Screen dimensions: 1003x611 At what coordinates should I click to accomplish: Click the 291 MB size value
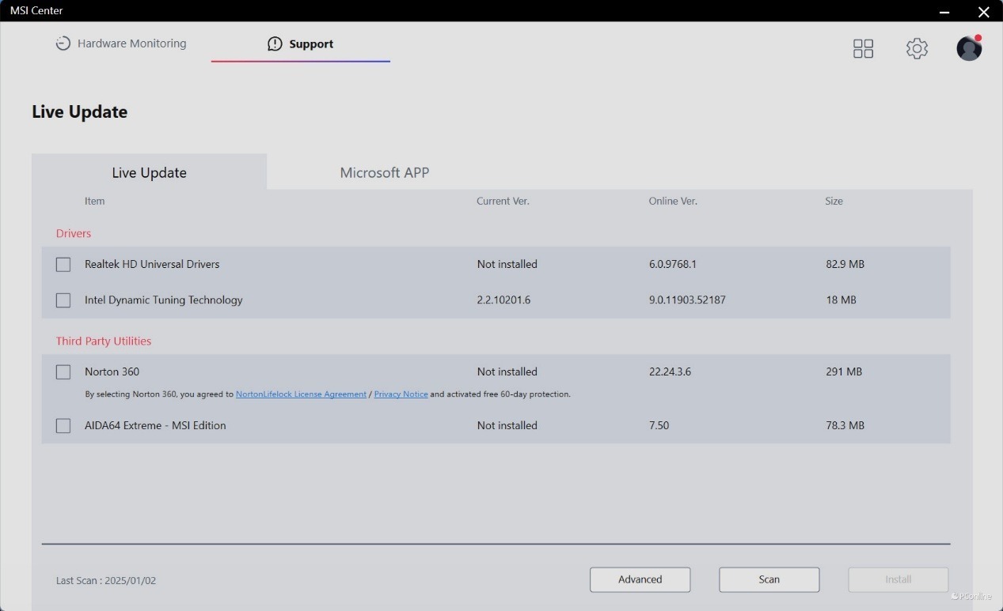pyautogui.click(x=844, y=372)
